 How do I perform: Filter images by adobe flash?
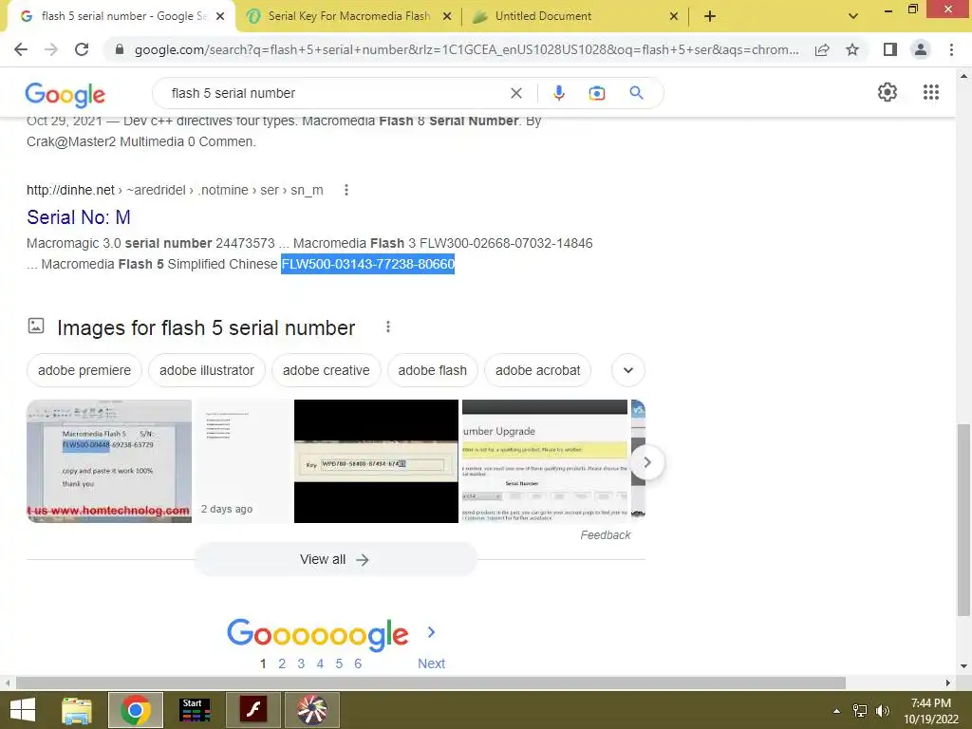pos(432,370)
